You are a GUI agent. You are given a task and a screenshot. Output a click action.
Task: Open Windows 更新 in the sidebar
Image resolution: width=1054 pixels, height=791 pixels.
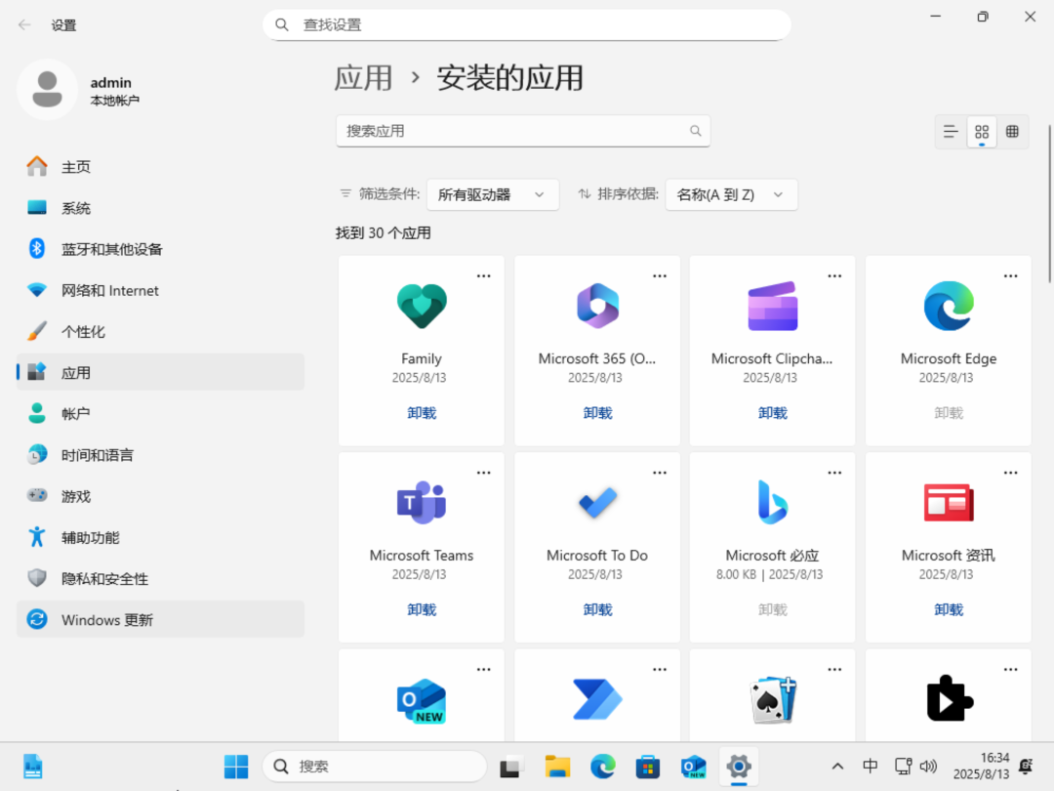[x=106, y=620]
